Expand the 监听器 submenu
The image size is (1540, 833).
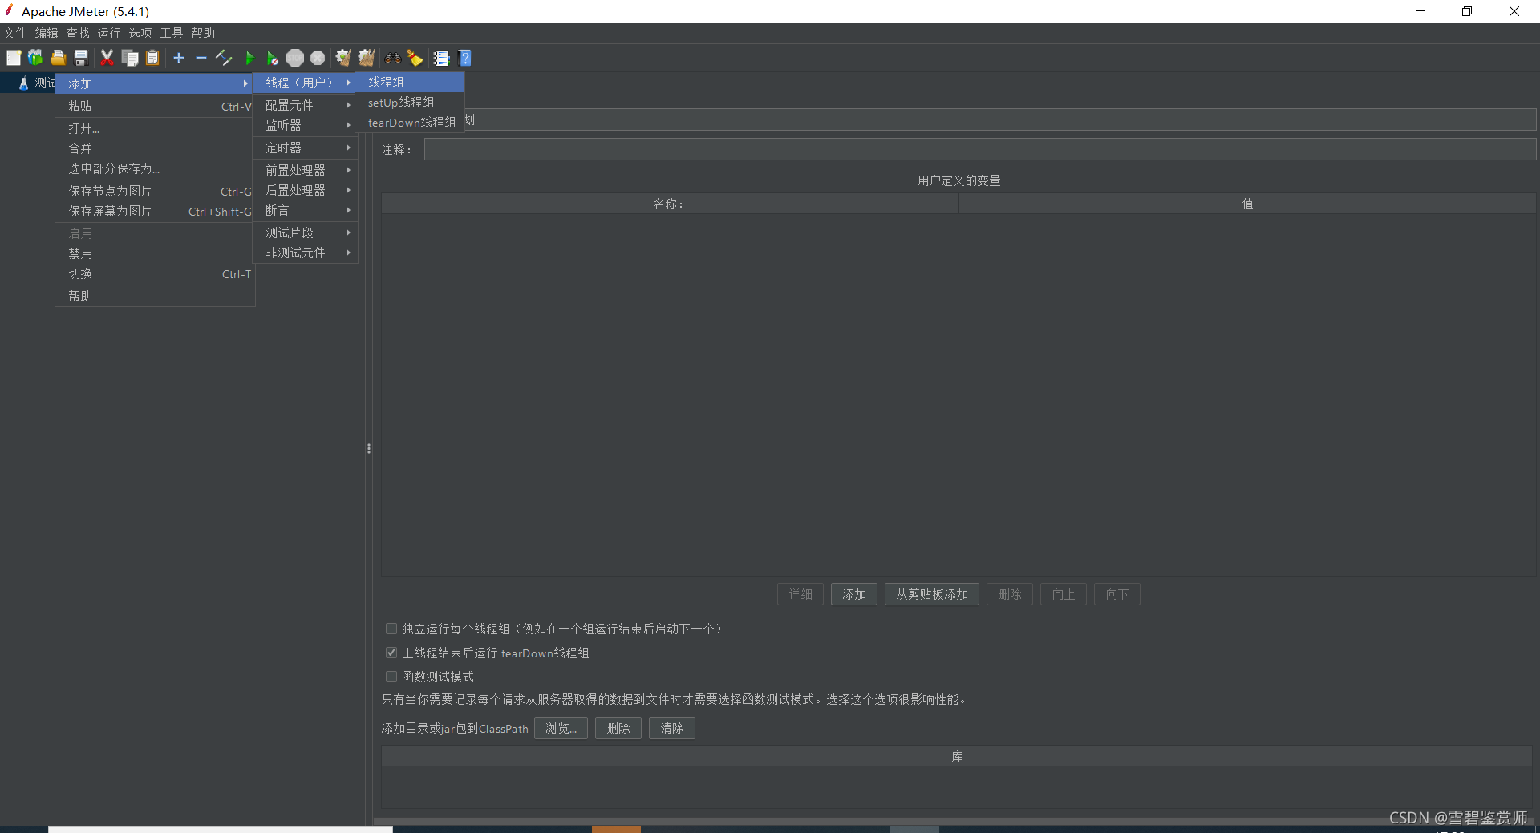(306, 125)
